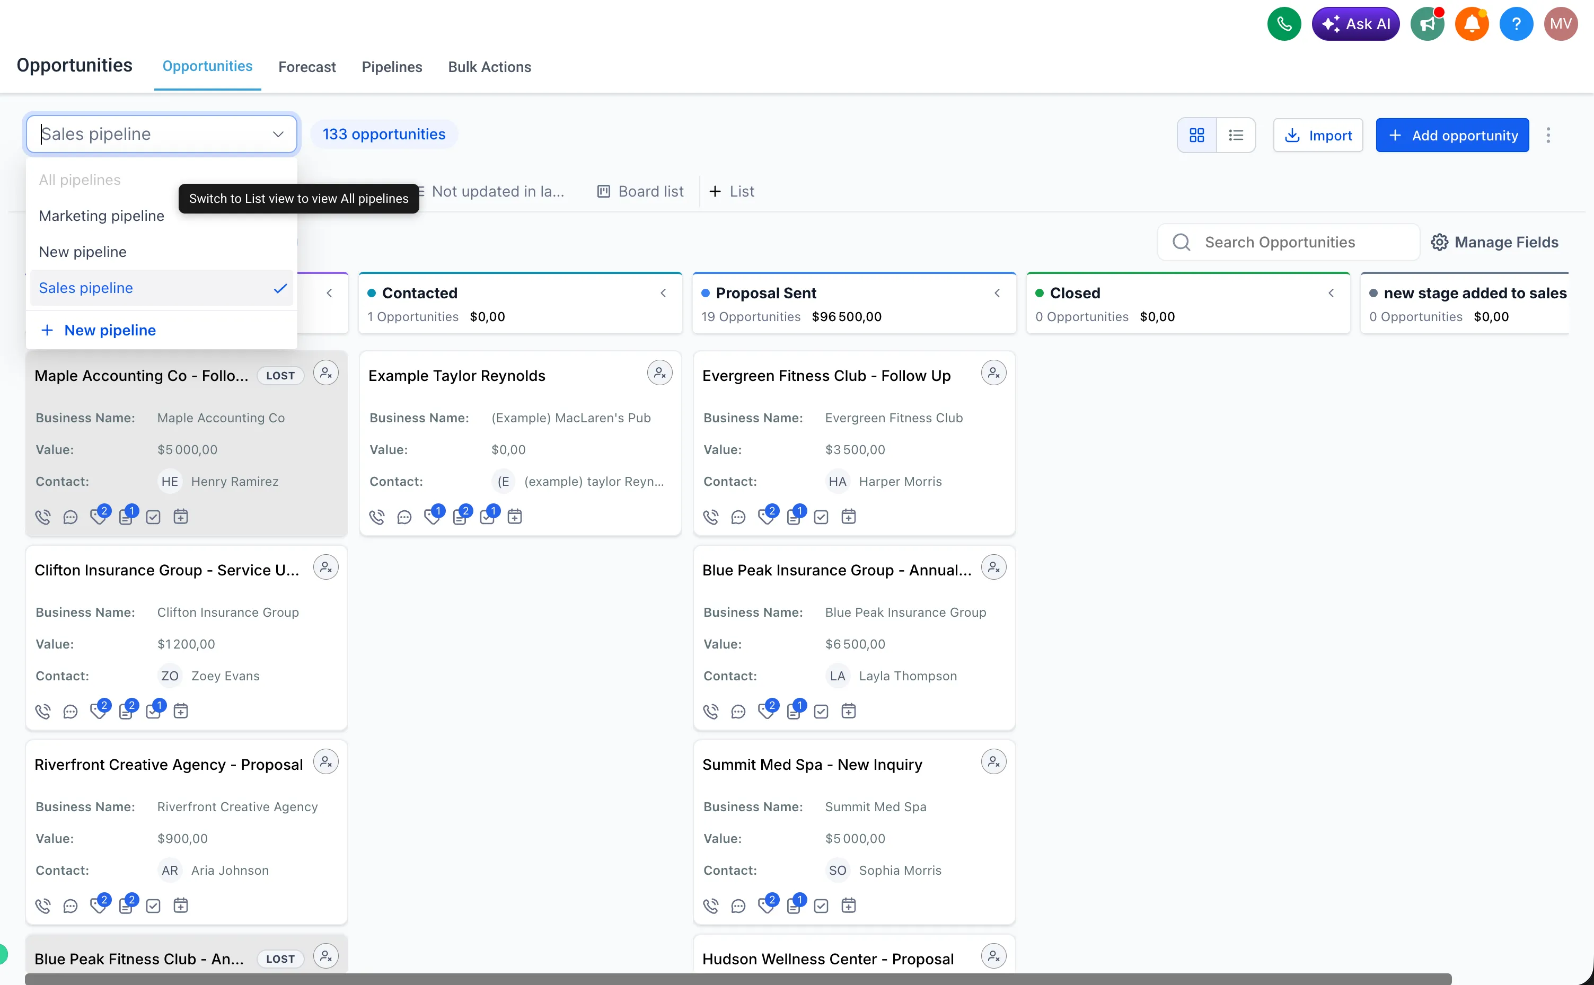Open Hudson Wellness Center - Proposal card
Viewport: 1594px width, 985px height.
click(x=827, y=959)
